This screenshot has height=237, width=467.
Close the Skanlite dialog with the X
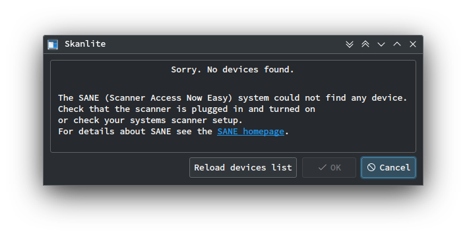(x=413, y=44)
